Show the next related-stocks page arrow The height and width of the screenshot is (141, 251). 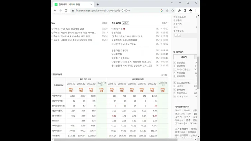tap(179, 35)
